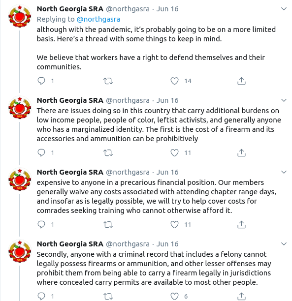Retweet the 'although with the pandemic' tweet
Image resolution: width=292 pixels, height=301 pixels.
point(108,81)
